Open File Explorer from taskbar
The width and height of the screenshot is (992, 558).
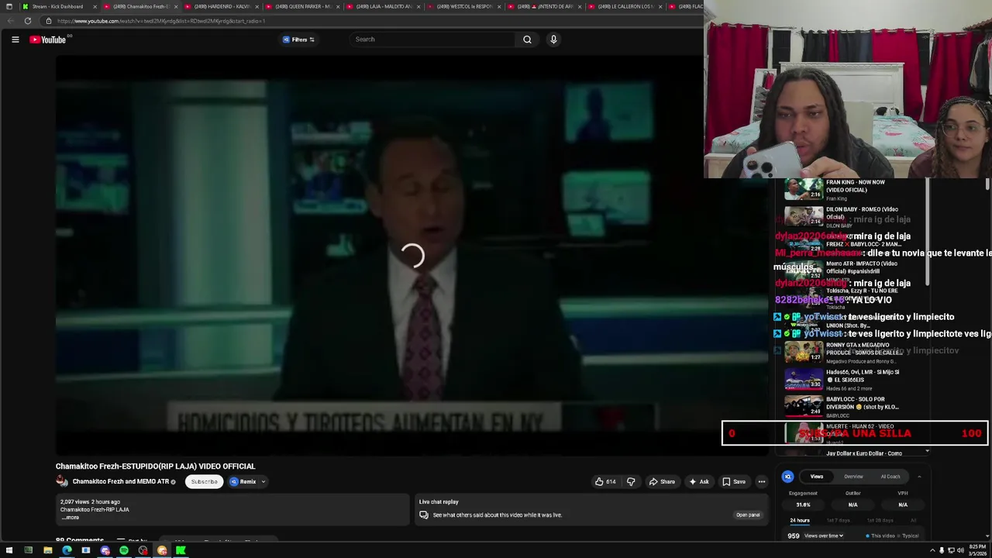pyautogui.click(x=47, y=551)
